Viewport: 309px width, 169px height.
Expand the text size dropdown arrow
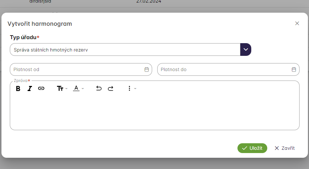click(x=66, y=89)
